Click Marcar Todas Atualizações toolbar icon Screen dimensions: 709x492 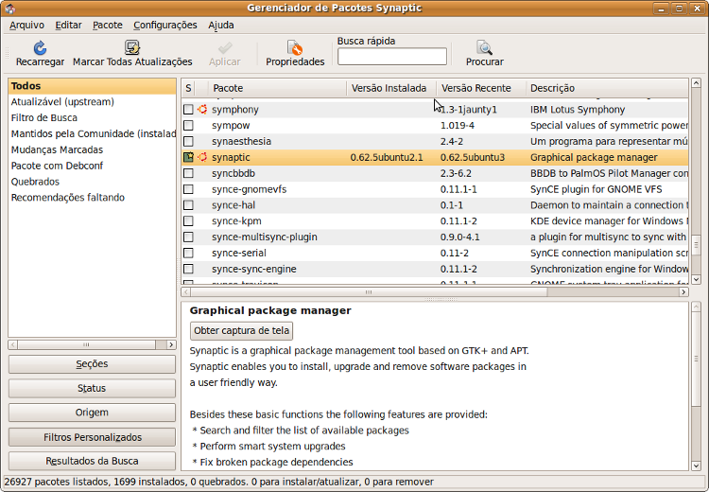point(132,47)
